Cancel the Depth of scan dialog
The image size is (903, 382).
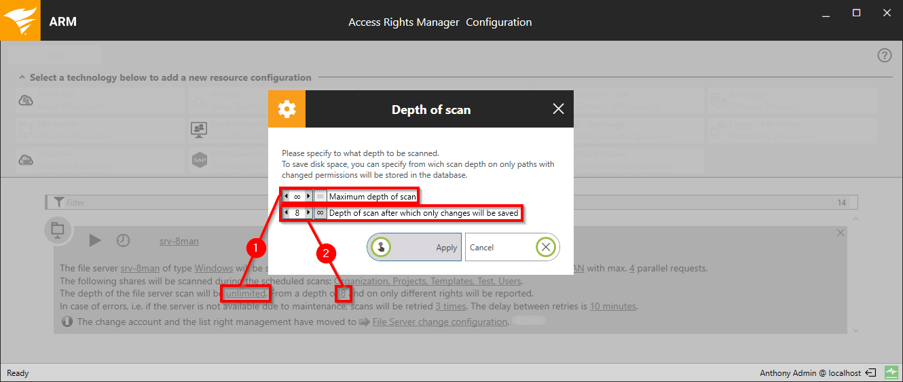512,247
